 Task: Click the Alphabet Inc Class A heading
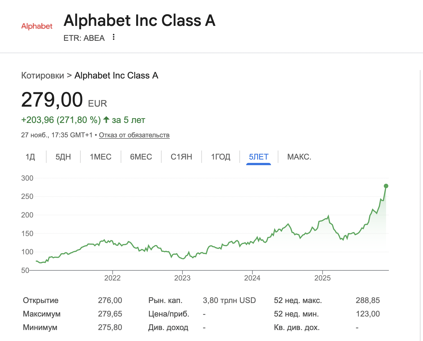point(140,21)
